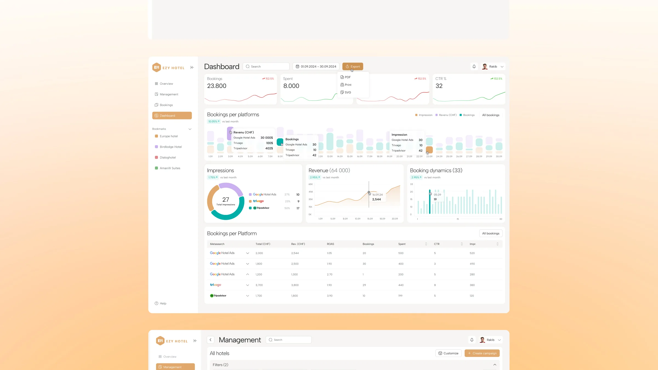Click the EZY Hotel logo in Dashboard sidebar
This screenshot has height=370, width=658.
[x=168, y=67]
